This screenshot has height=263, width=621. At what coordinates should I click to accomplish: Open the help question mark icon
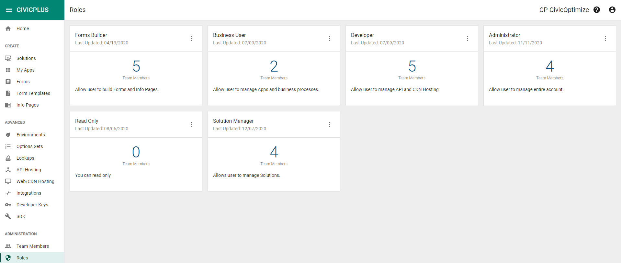[597, 10]
